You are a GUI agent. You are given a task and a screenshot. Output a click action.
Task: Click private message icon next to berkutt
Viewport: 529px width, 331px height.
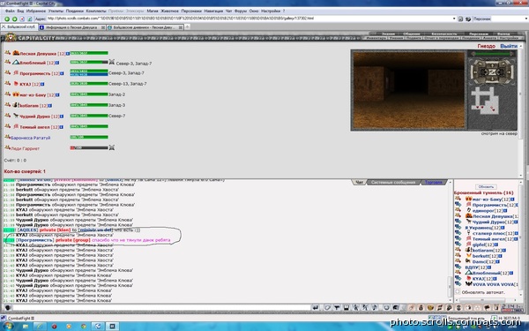[458, 256]
